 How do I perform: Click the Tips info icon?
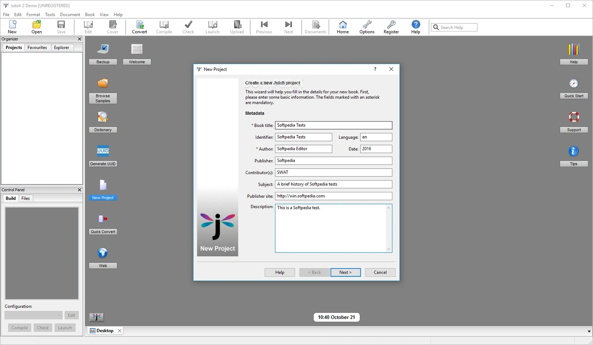click(573, 151)
